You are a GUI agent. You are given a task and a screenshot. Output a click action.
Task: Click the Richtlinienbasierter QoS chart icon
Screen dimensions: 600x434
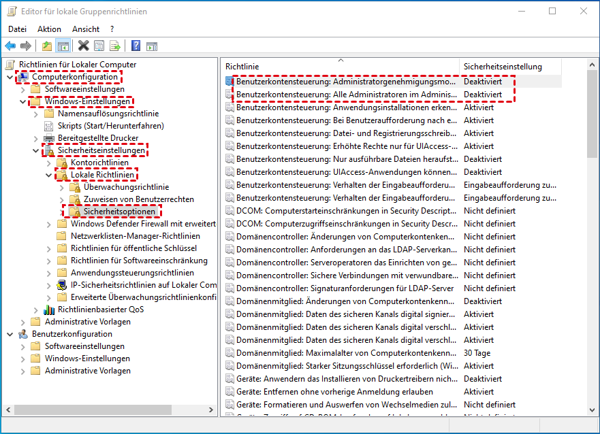pyautogui.click(x=49, y=310)
